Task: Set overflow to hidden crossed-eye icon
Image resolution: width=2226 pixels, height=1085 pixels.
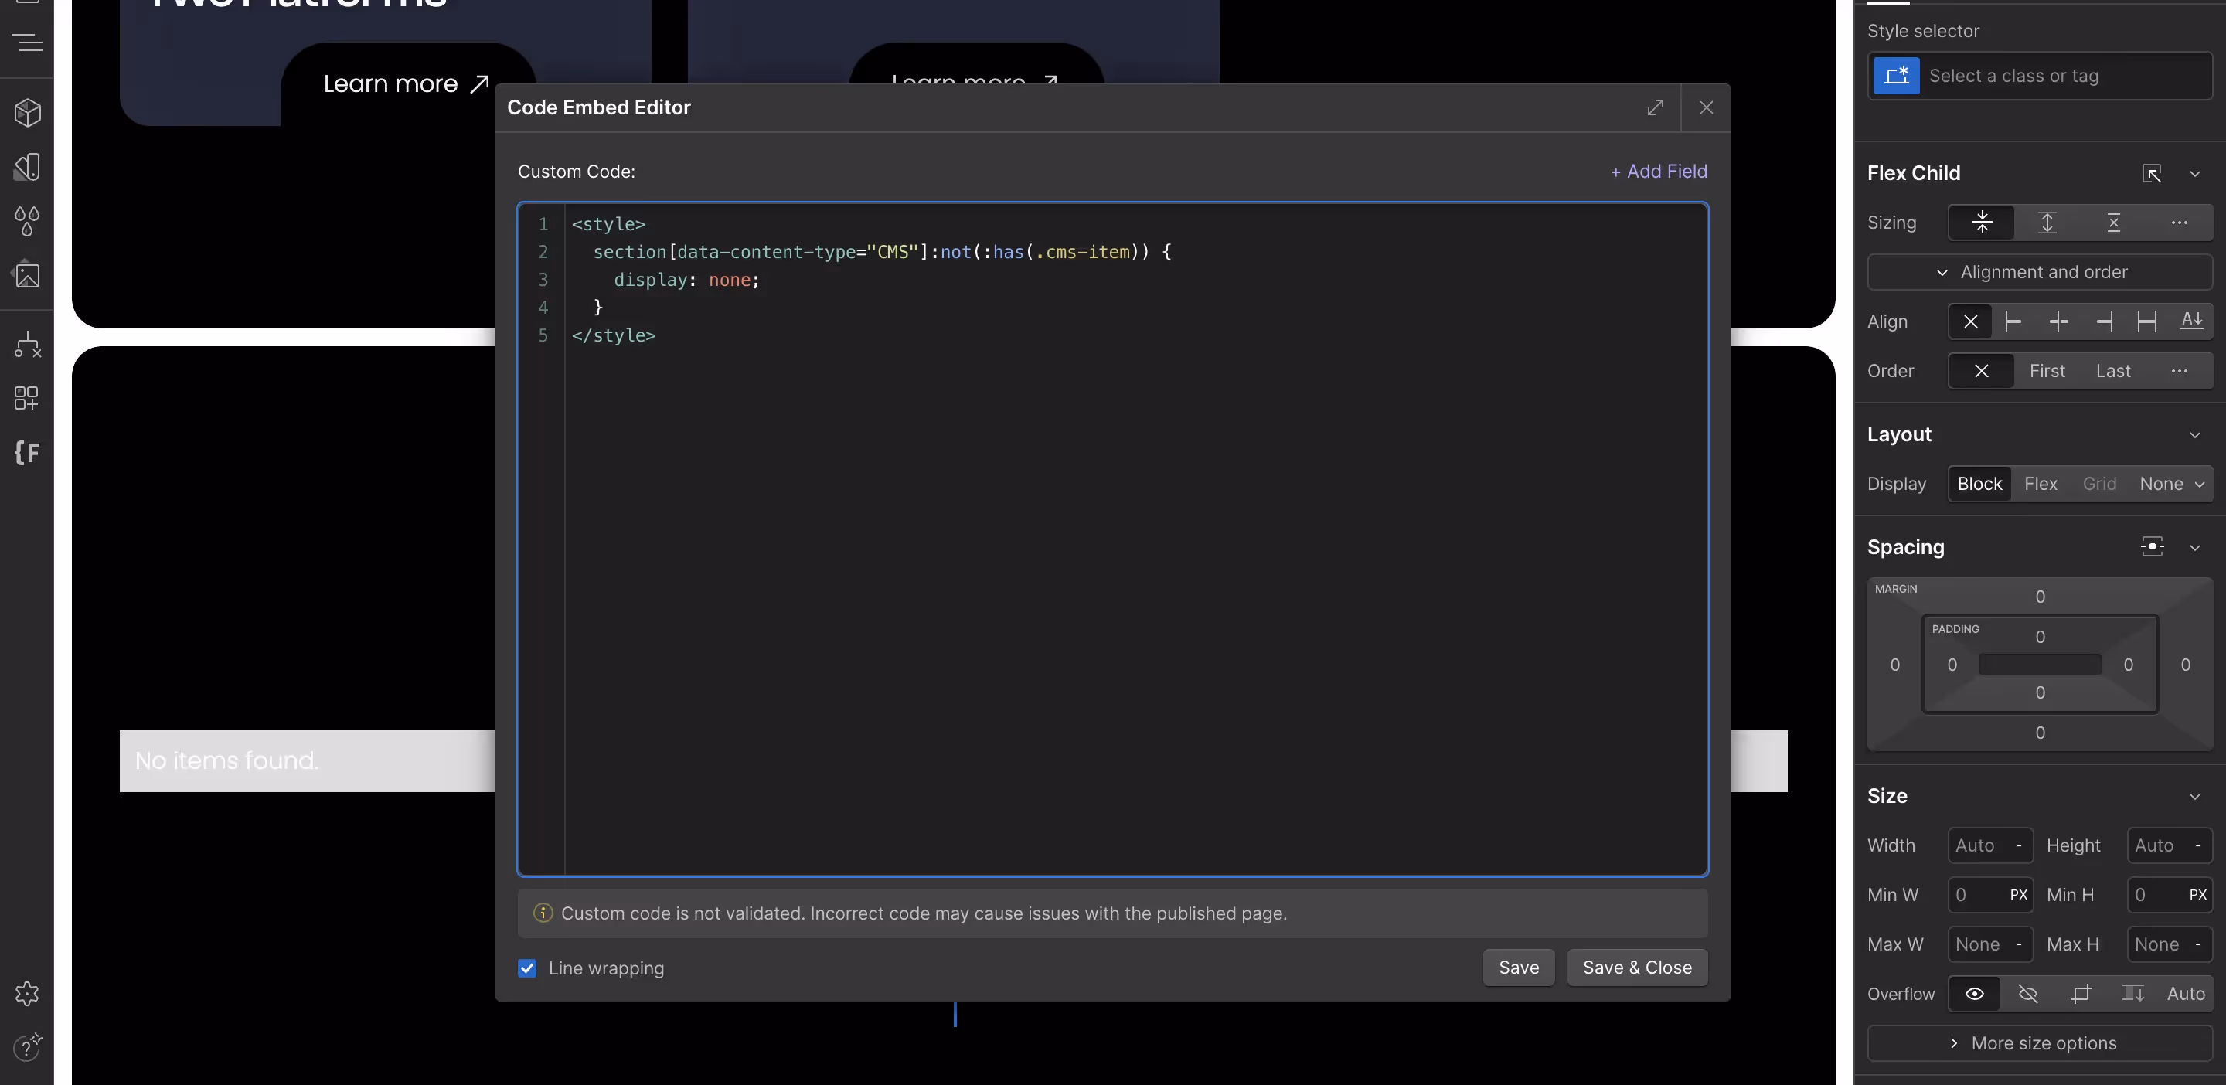Action: point(2027,995)
